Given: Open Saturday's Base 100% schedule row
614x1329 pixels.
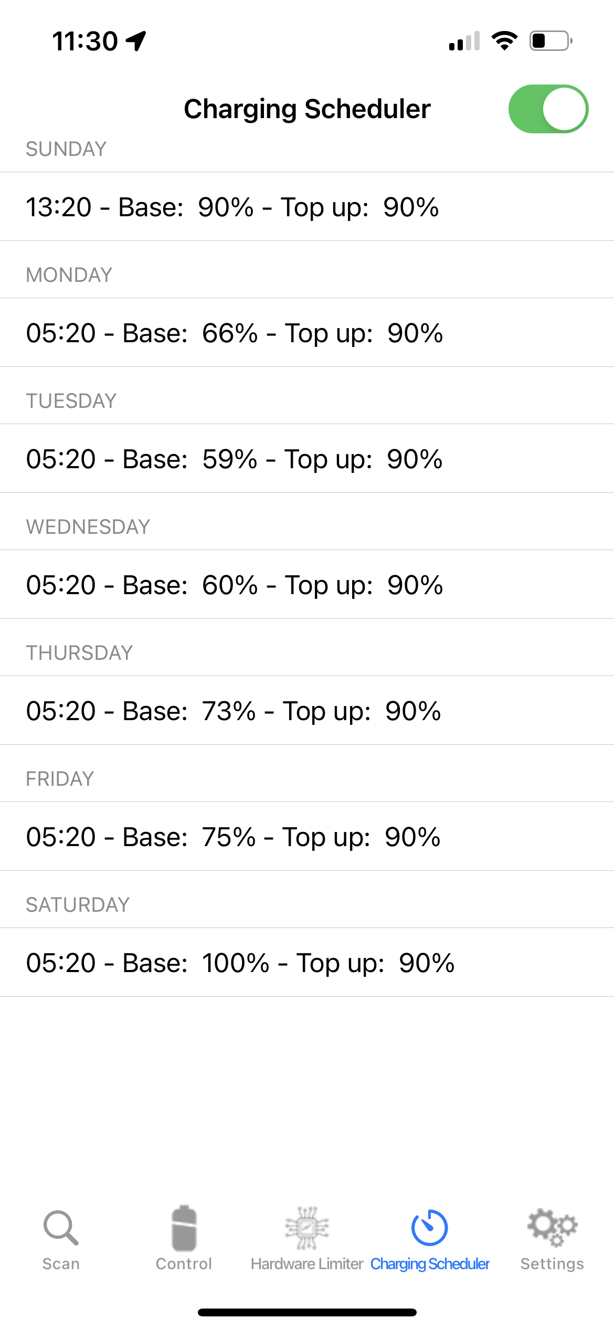Looking at the screenshot, I should coord(307,963).
